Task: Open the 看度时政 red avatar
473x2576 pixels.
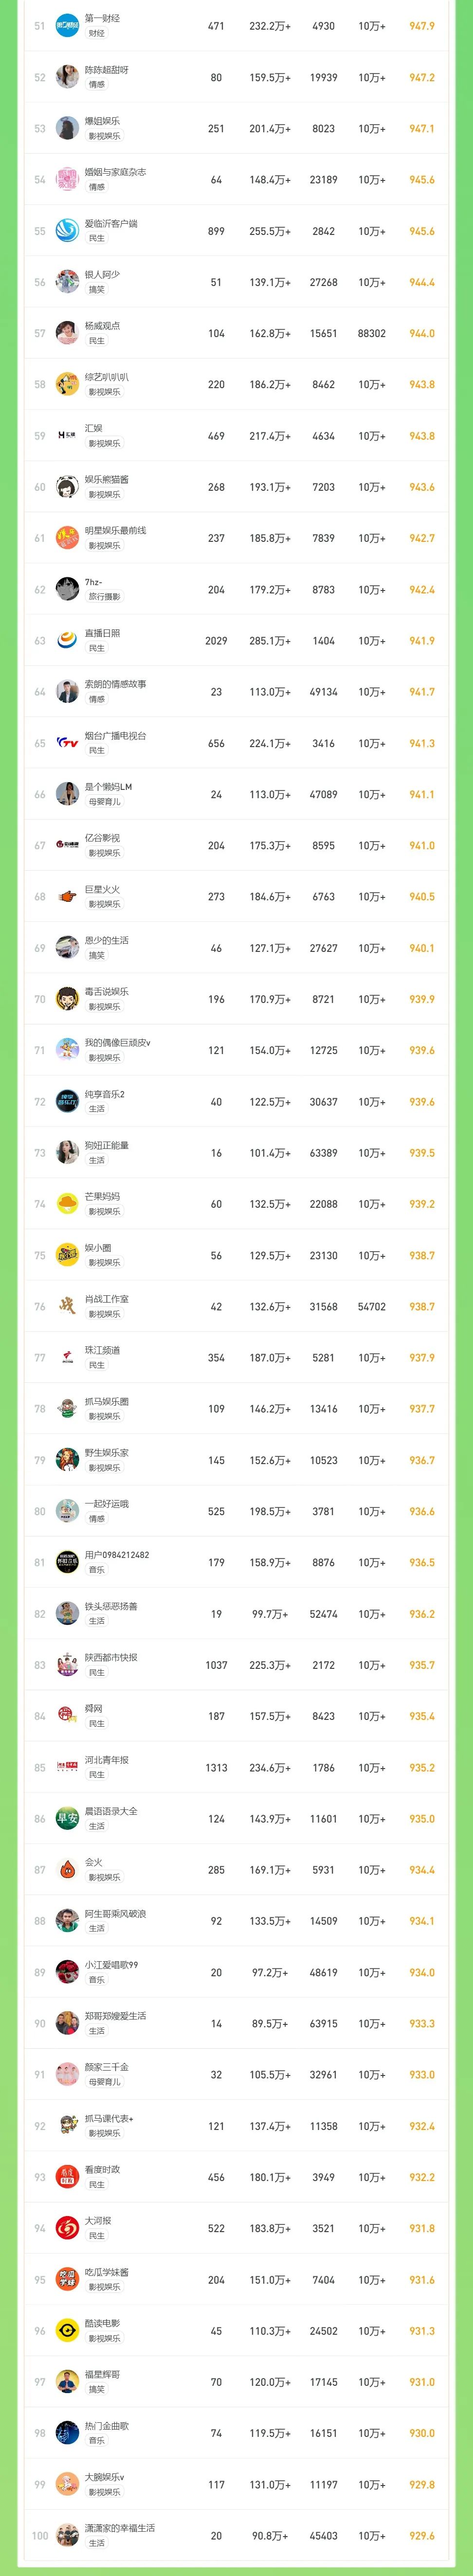Action: [x=67, y=2178]
